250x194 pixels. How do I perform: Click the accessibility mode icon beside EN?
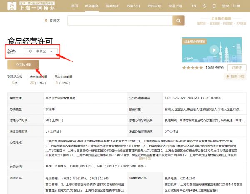coord(204,6)
